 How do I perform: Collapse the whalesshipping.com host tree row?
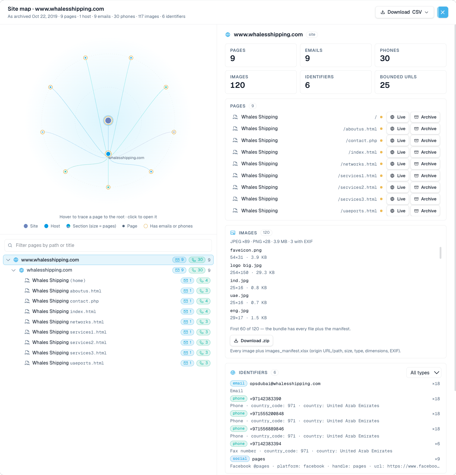14,270
